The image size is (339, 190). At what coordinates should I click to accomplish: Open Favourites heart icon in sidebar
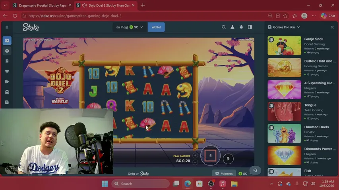click(7, 71)
